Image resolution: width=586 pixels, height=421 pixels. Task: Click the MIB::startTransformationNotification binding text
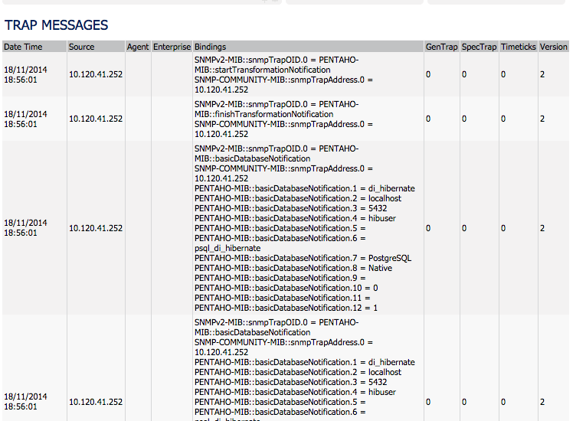[x=262, y=70]
